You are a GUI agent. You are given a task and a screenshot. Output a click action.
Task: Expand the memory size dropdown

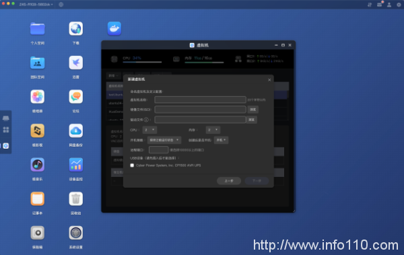[x=213, y=130]
